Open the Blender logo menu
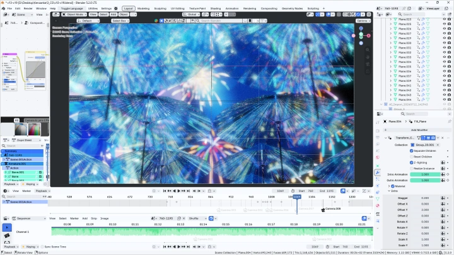The image size is (454, 255). tap(4, 8)
